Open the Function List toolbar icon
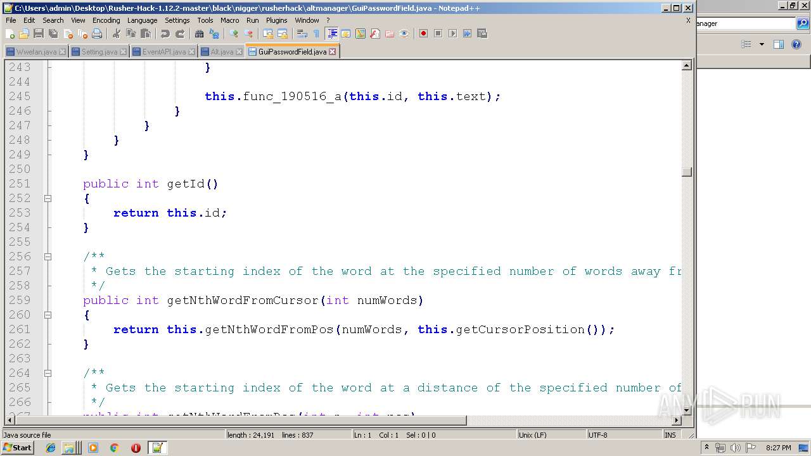The height and width of the screenshot is (456, 811). pos(375,34)
